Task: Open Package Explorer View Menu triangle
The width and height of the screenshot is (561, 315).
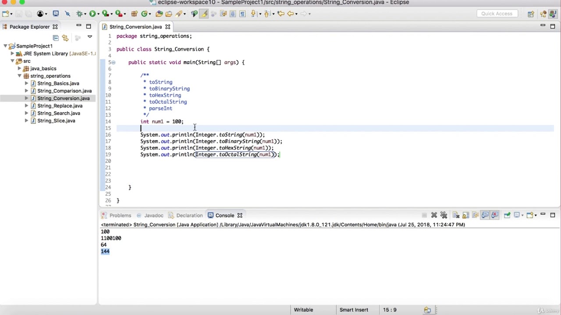Action: (x=89, y=37)
